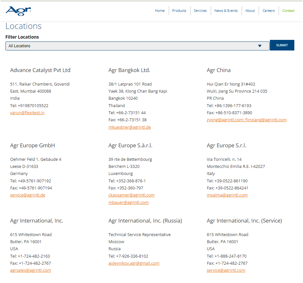The height and width of the screenshot is (283, 303).
Task: Select 38/1 Latprao 101 Road text
Action: tap(130, 84)
